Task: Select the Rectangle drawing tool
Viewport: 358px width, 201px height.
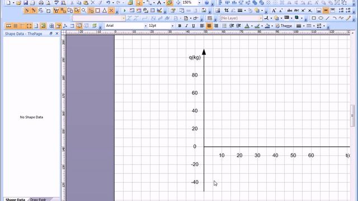Action: point(314,18)
